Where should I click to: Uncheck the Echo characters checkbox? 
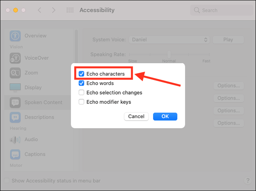(82, 74)
